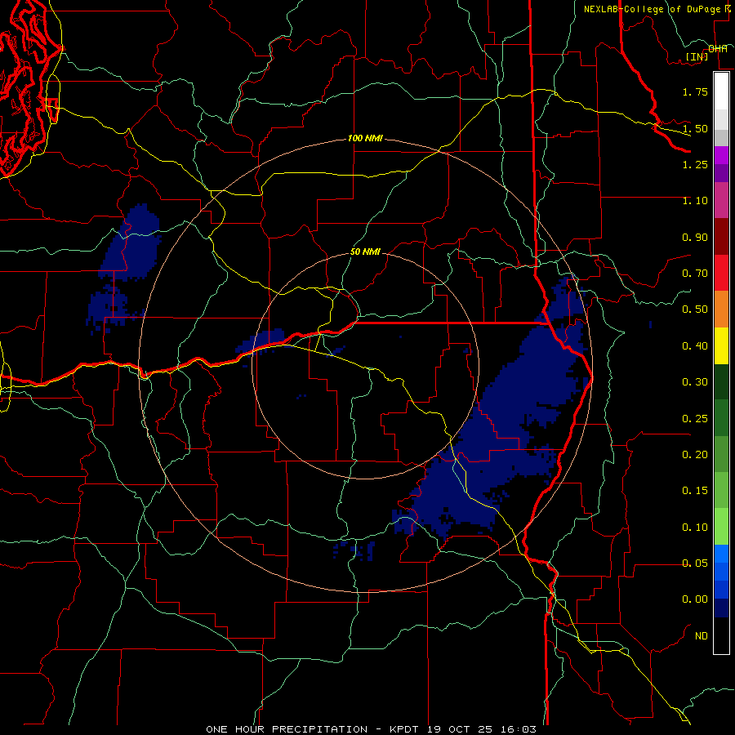Image resolution: width=735 pixels, height=735 pixels.
Task: Pick the bright red legend swatch beside 0.70
Action: [x=721, y=273]
